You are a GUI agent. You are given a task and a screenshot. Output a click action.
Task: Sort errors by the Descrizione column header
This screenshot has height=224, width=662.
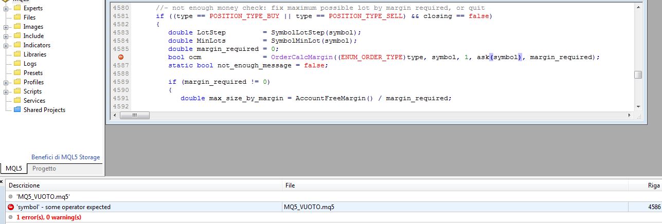[144, 185]
